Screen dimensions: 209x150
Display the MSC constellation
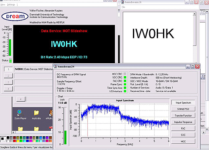pos(183,141)
